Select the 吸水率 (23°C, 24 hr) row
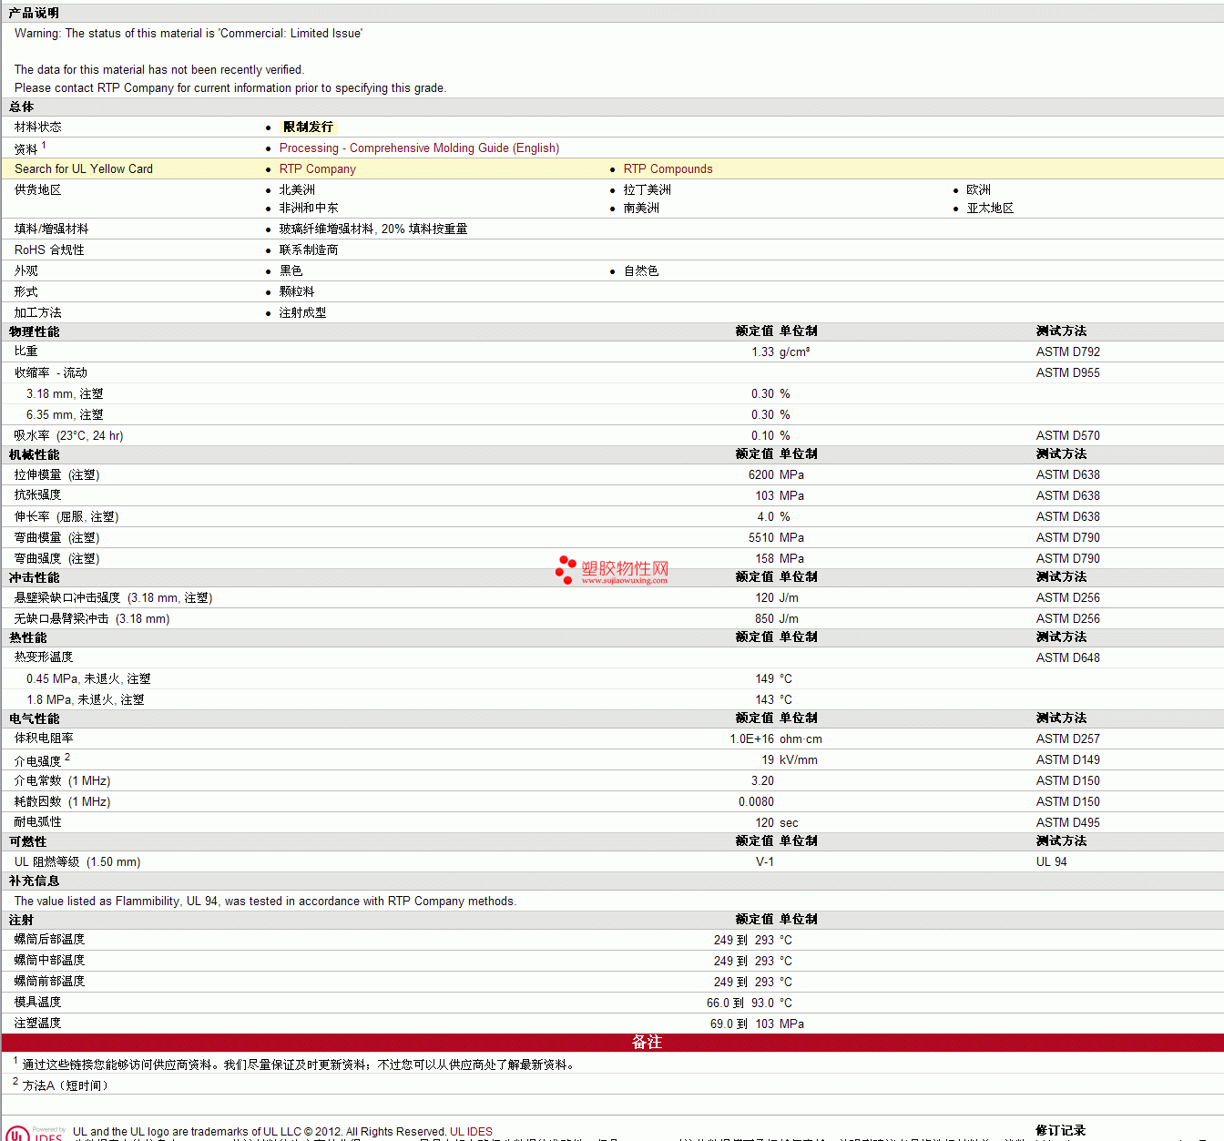This screenshot has width=1224, height=1141. click(612, 435)
